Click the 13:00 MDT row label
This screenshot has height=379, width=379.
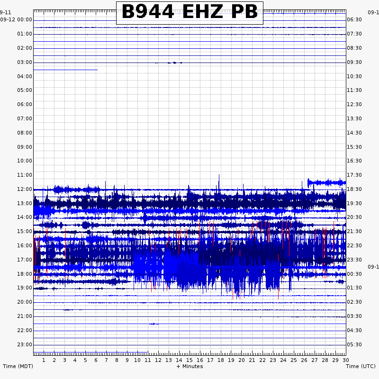click(x=25, y=204)
